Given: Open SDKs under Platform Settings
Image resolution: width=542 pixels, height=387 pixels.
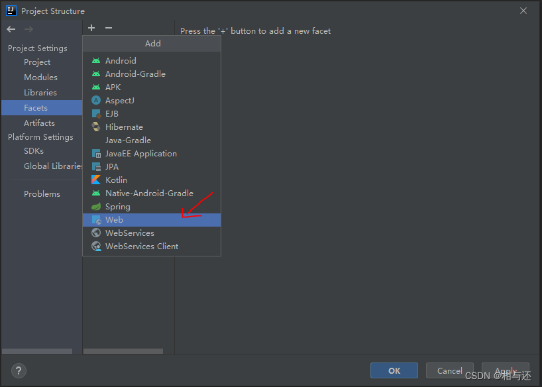Looking at the screenshot, I should [x=42, y=151].
